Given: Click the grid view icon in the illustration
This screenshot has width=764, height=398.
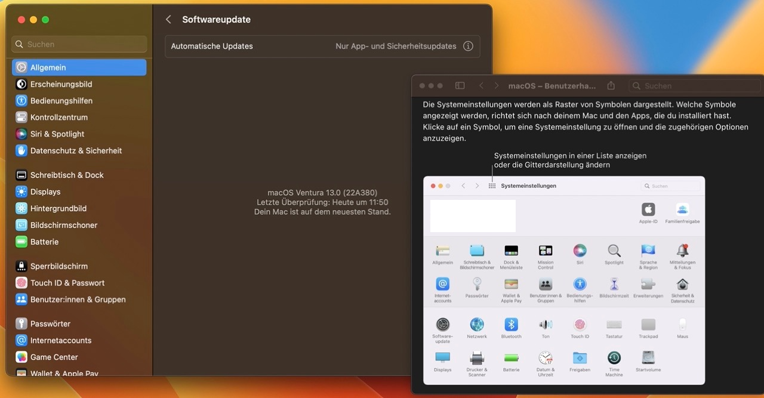Looking at the screenshot, I should coord(492,186).
